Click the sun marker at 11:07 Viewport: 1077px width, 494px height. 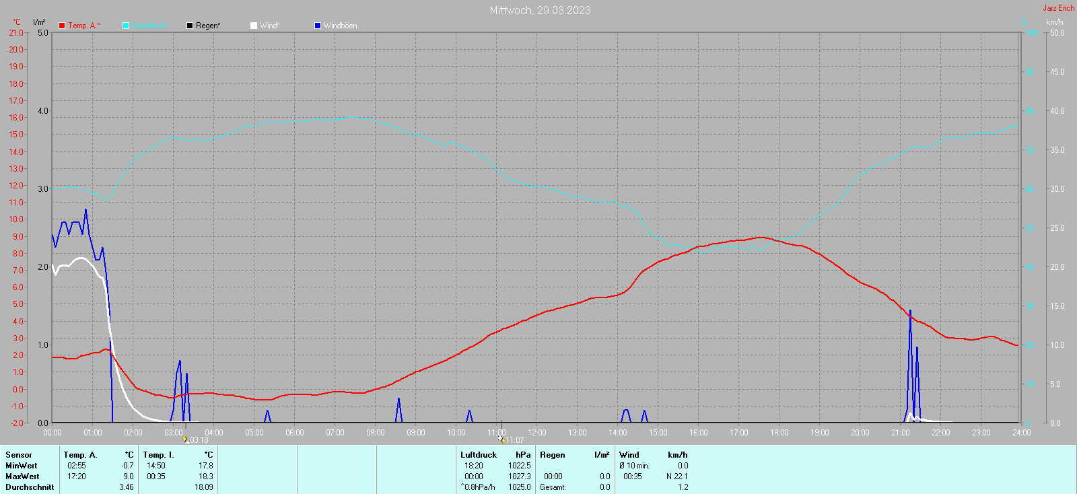pos(501,439)
